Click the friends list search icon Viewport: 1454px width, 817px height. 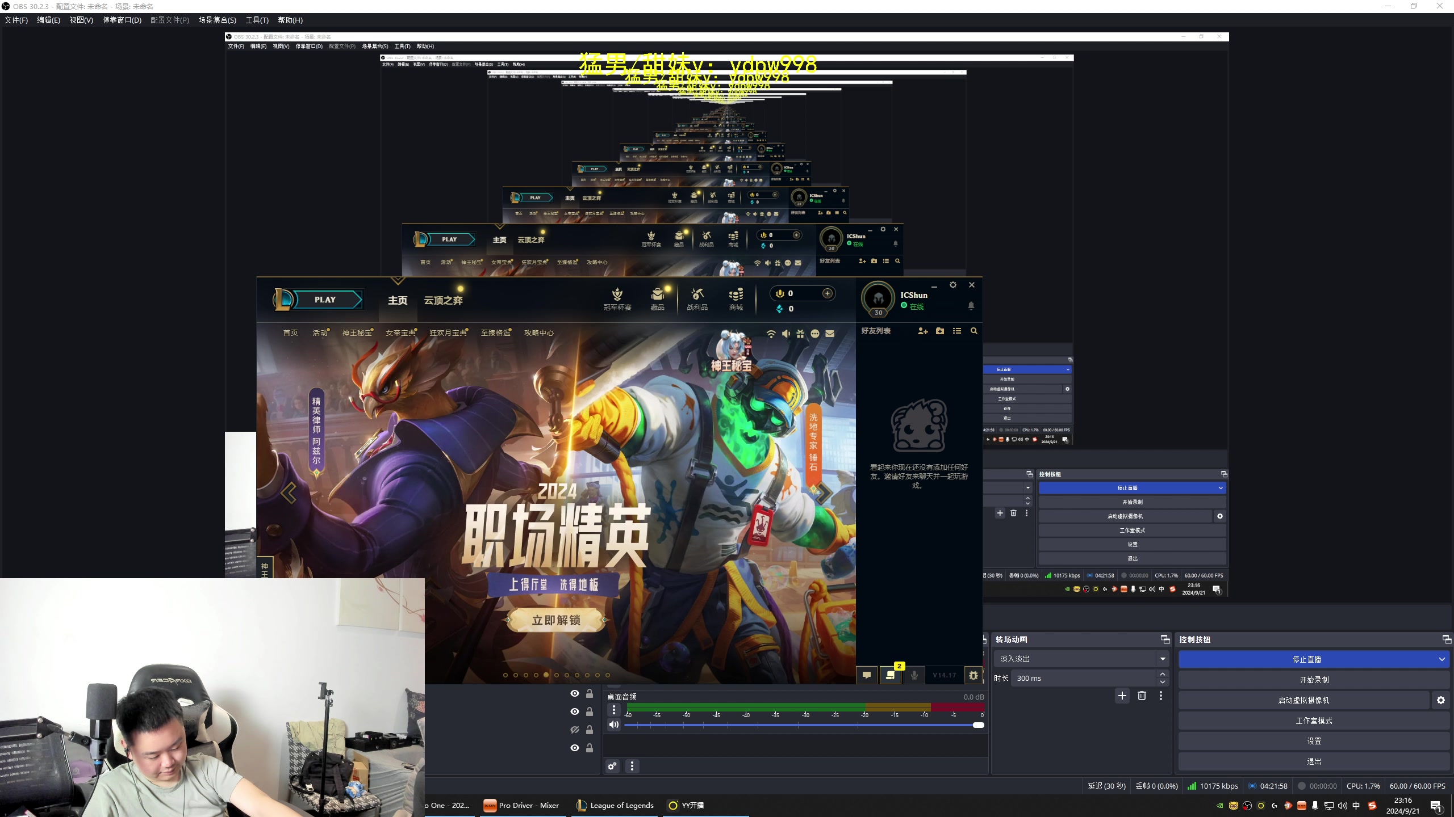coord(974,331)
